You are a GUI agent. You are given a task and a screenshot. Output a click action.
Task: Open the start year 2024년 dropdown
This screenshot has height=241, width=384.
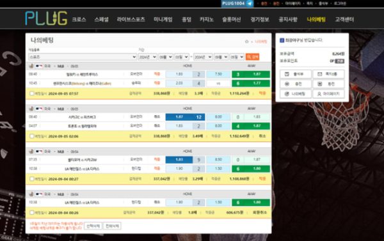click(147, 57)
